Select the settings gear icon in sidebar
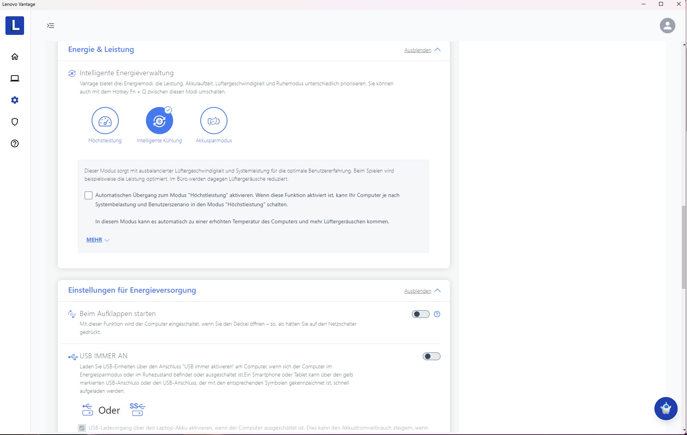The image size is (687, 435). click(x=15, y=100)
